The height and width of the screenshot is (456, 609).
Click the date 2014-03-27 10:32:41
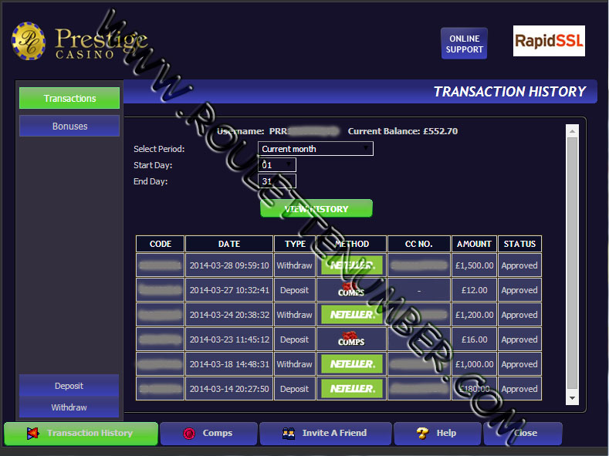pyautogui.click(x=229, y=290)
